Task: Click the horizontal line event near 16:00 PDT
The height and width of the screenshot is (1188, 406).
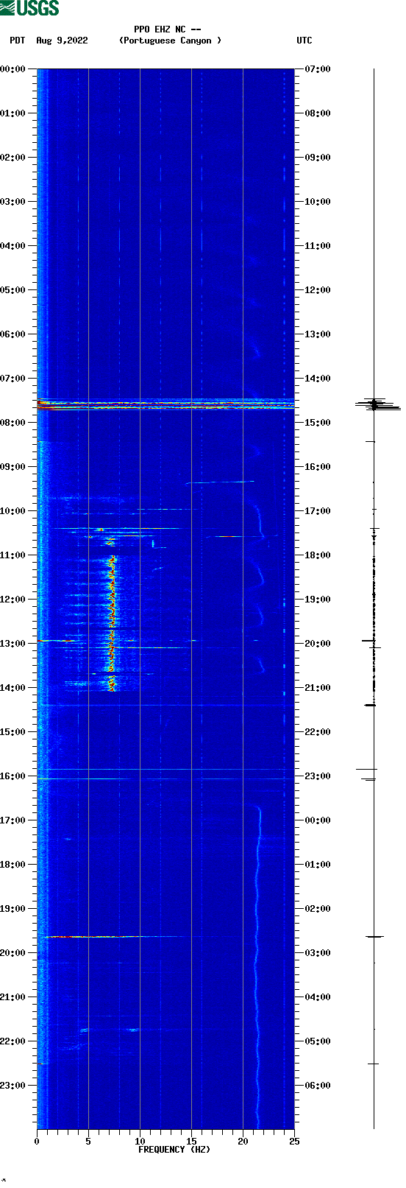Action: pyautogui.click(x=165, y=778)
